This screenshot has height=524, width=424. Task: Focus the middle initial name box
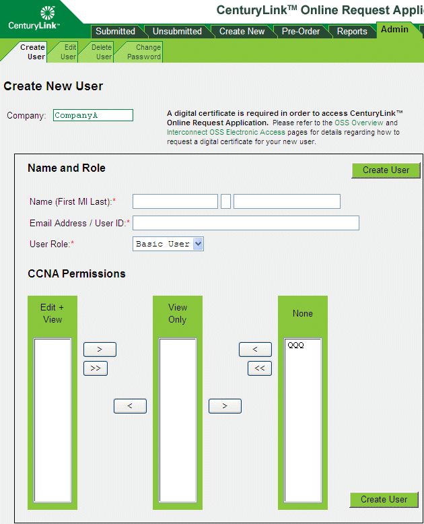[225, 201]
